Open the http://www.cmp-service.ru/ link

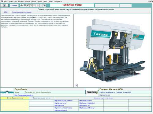coord(63,108)
